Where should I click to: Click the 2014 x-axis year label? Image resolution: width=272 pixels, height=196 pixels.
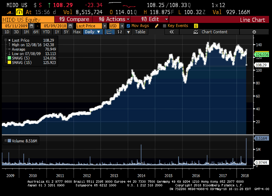click(141, 176)
